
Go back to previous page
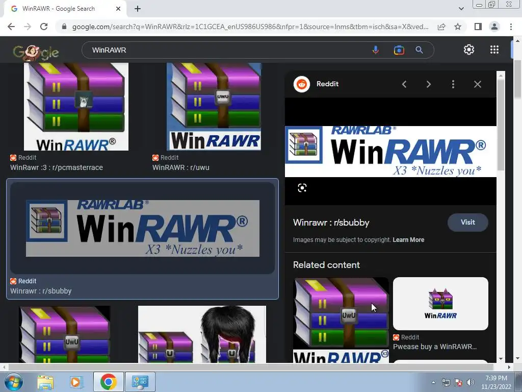tap(11, 27)
